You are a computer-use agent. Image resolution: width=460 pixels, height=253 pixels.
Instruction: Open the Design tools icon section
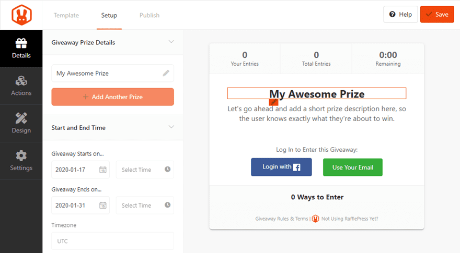click(21, 124)
